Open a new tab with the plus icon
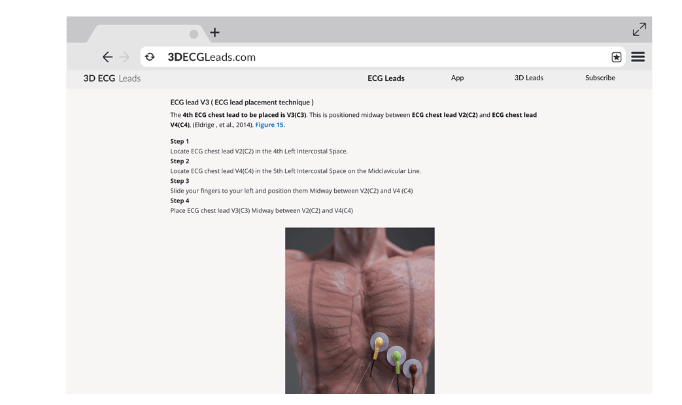682x405 pixels. pyautogui.click(x=215, y=33)
